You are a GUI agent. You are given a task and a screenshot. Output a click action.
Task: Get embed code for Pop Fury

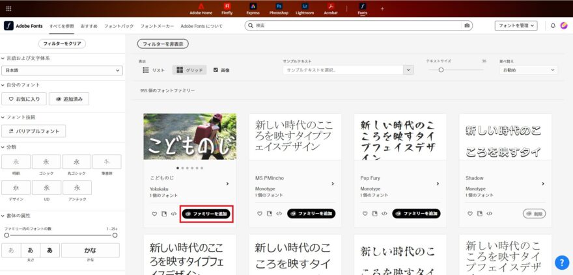coord(384,214)
